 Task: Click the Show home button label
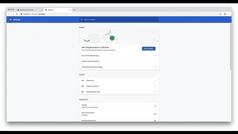(88, 113)
